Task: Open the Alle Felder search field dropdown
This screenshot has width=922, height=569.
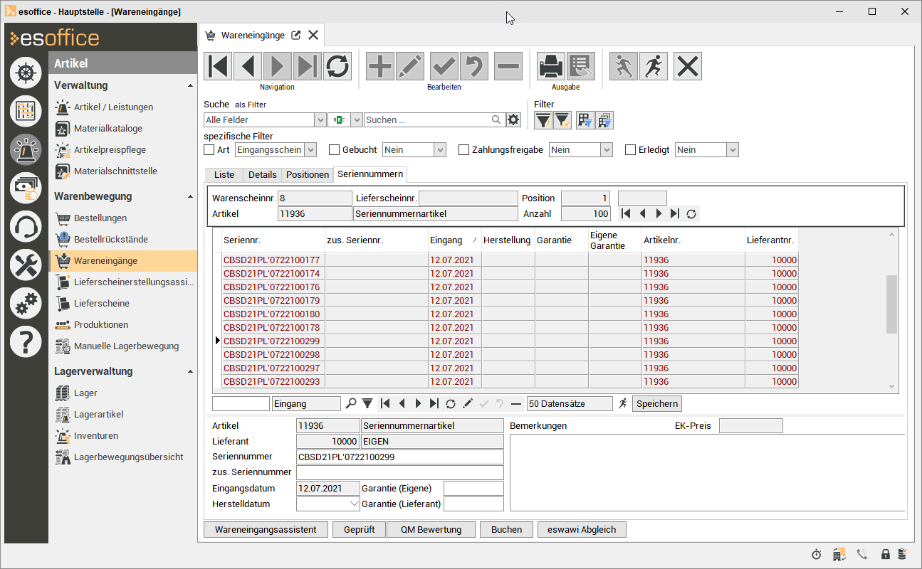Action: [x=320, y=119]
